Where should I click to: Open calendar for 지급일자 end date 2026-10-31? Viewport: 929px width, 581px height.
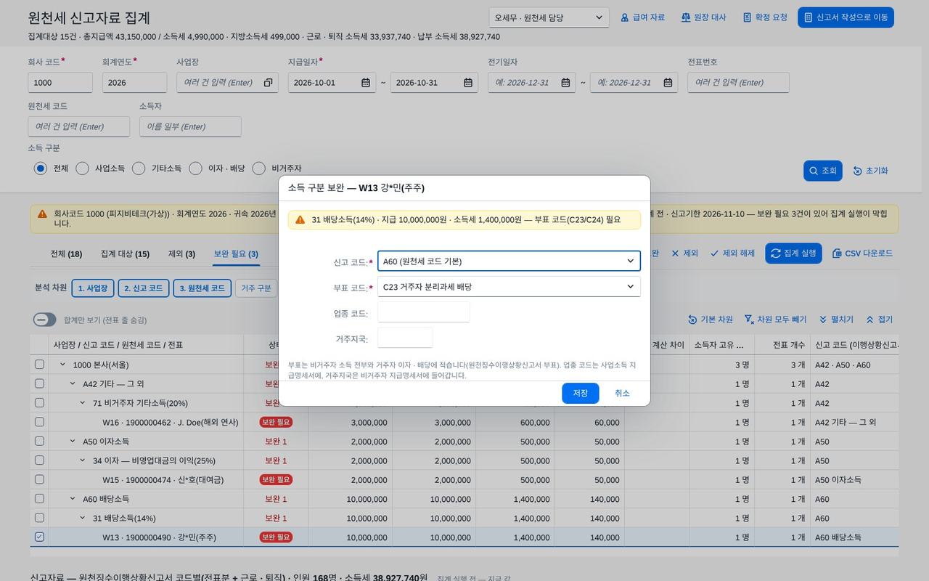pos(469,83)
